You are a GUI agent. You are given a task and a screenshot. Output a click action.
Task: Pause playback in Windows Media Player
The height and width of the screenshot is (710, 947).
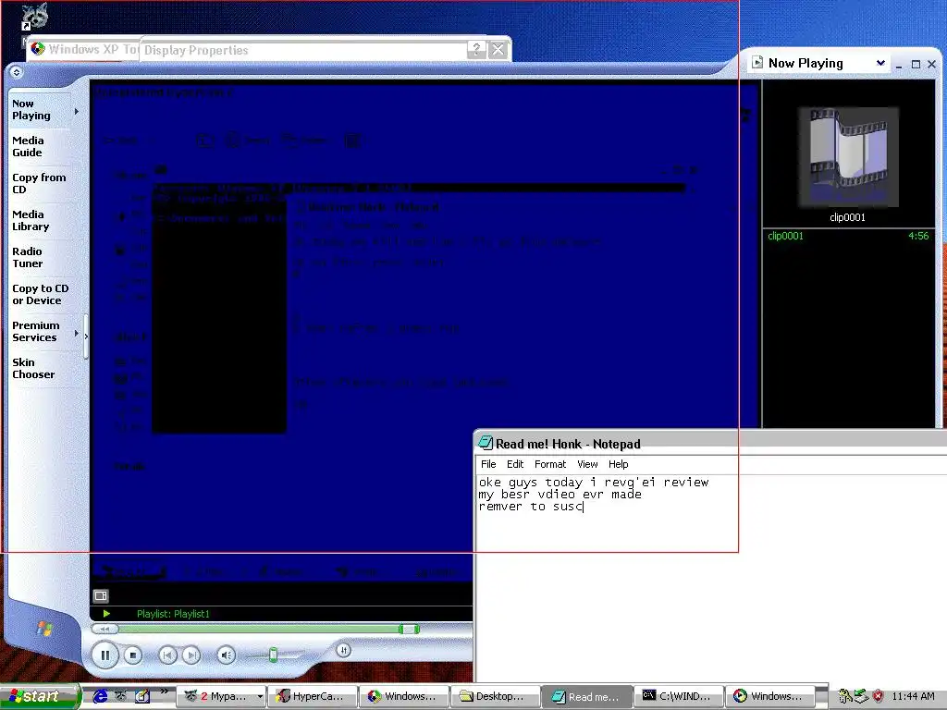point(105,655)
